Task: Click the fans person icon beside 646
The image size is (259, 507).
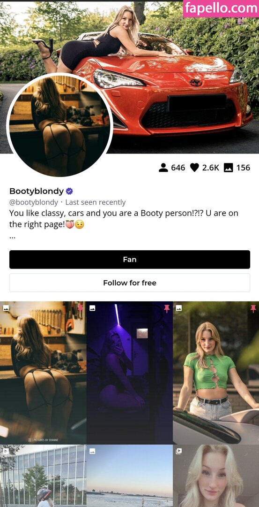Action: pos(163,168)
